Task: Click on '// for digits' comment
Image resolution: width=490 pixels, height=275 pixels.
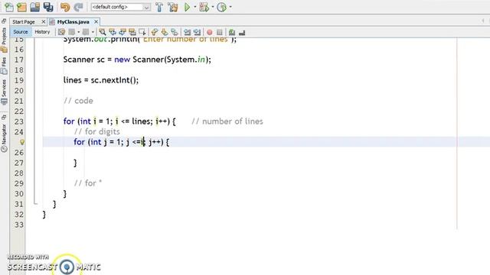Action: [x=97, y=131]
